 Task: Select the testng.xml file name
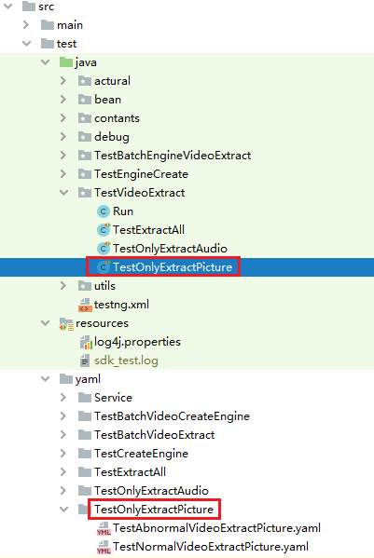(121, 305)
